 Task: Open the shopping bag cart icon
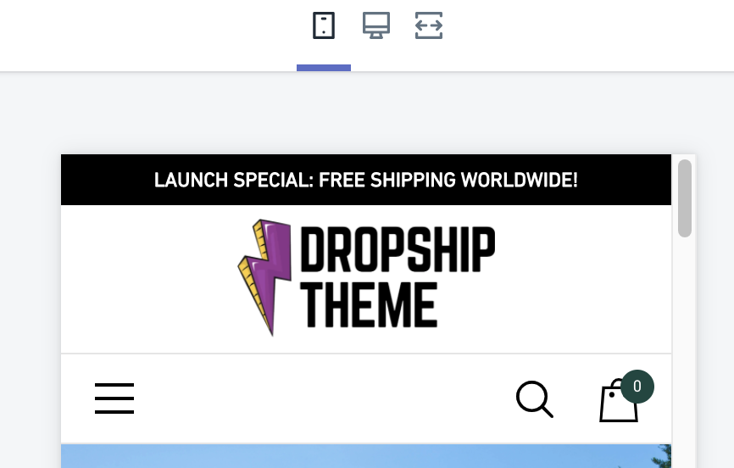(619, 401)
